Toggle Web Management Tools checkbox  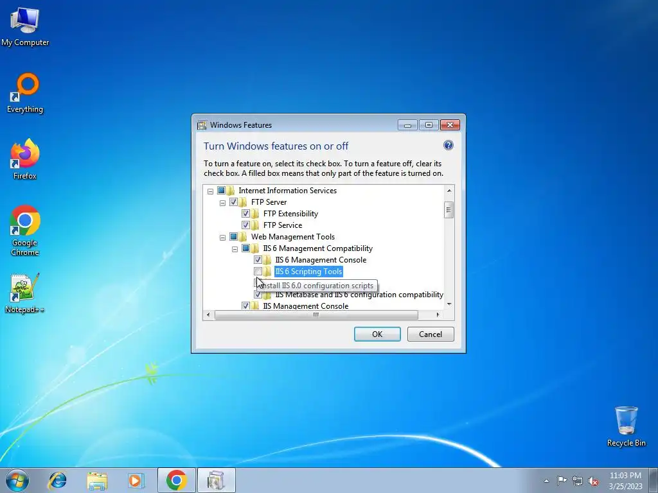(233, 236)
